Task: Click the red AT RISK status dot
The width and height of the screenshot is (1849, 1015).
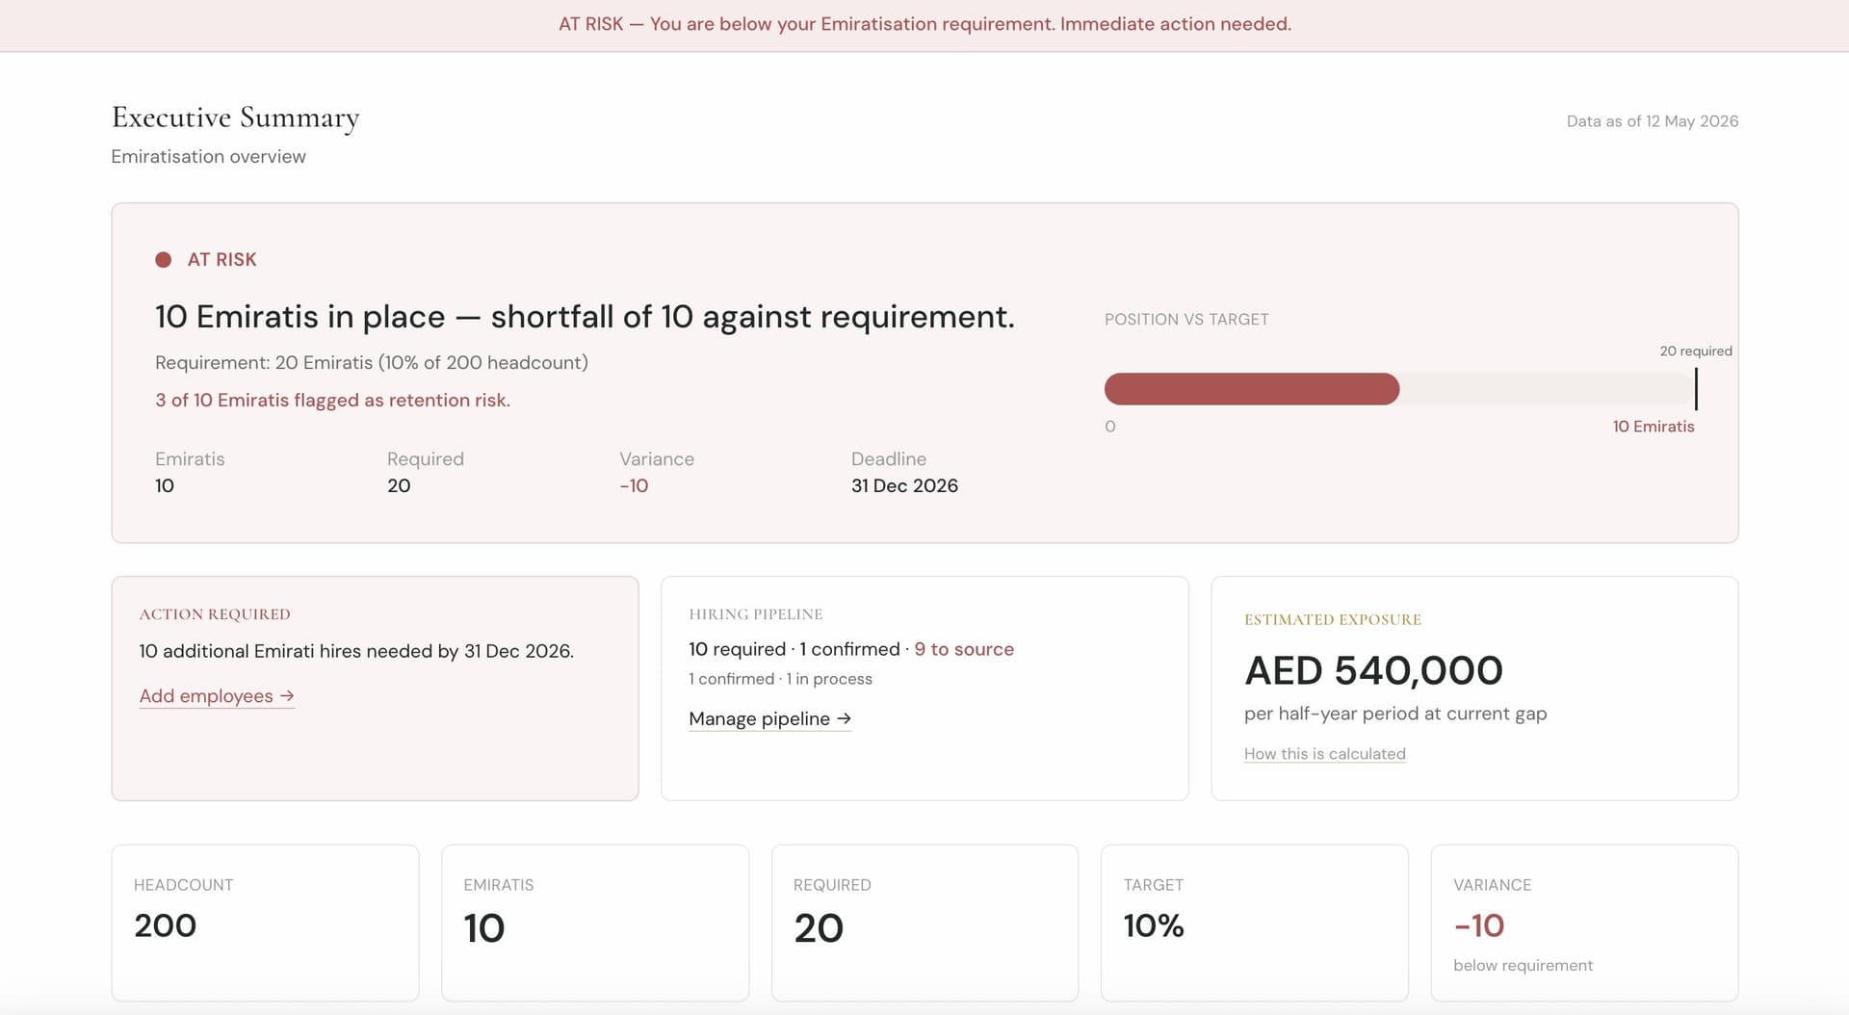Action: click(164, 260)
